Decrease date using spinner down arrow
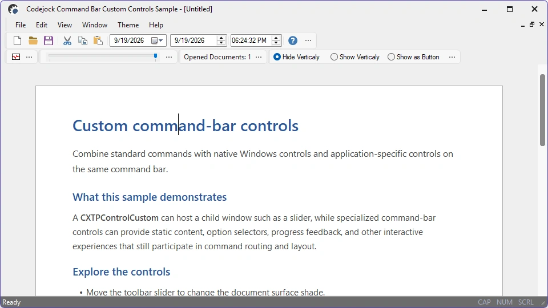548x308 pixels. point(221,43)
